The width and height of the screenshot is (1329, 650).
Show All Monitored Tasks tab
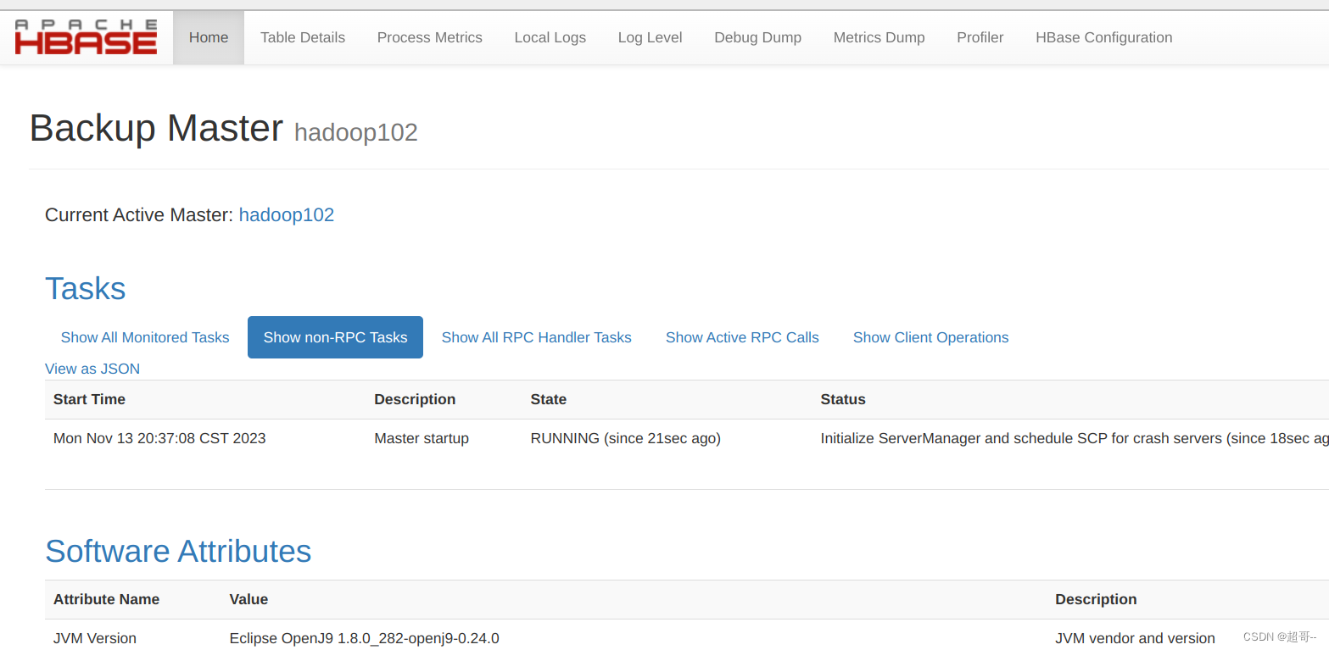pyautogui.click(x=145, y=337)
